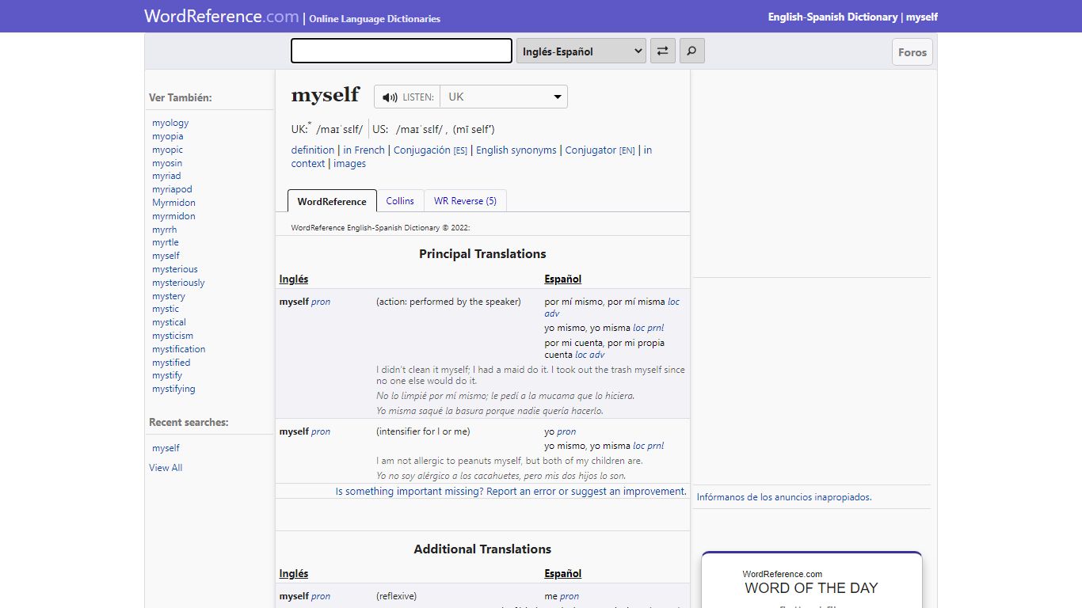Open the in French link

(x=364, y=150)
